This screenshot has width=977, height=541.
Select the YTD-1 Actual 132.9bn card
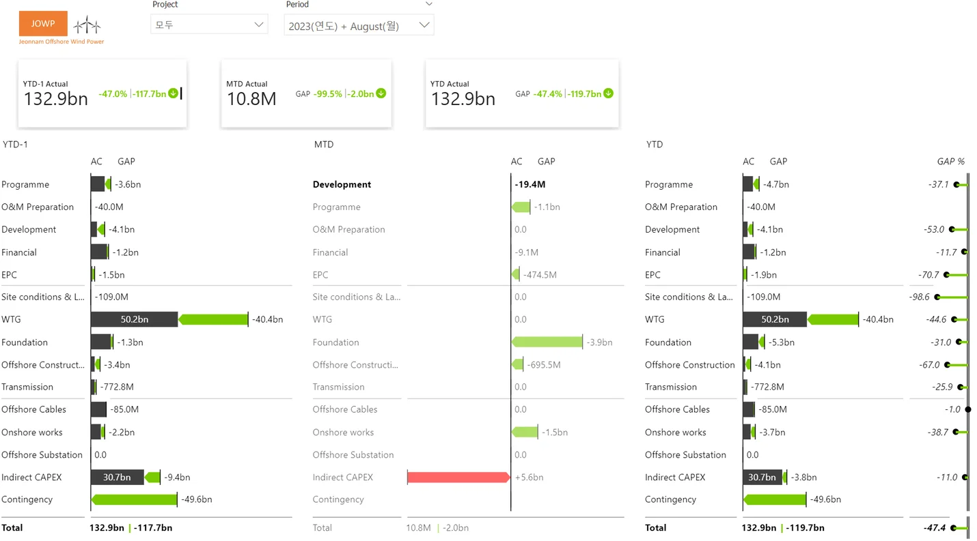pos(102,93)
